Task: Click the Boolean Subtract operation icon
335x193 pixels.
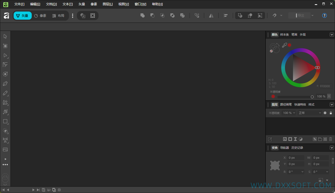Action: coord(152,15)
